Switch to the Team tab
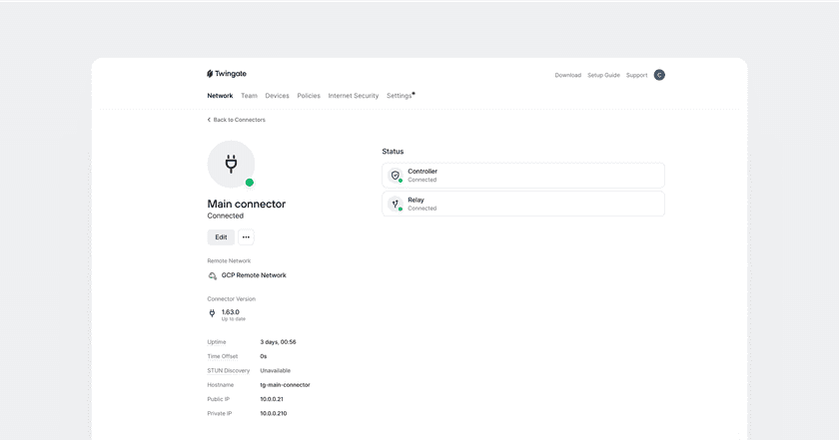Screen dimensions: 839x440 coord(249,96)
